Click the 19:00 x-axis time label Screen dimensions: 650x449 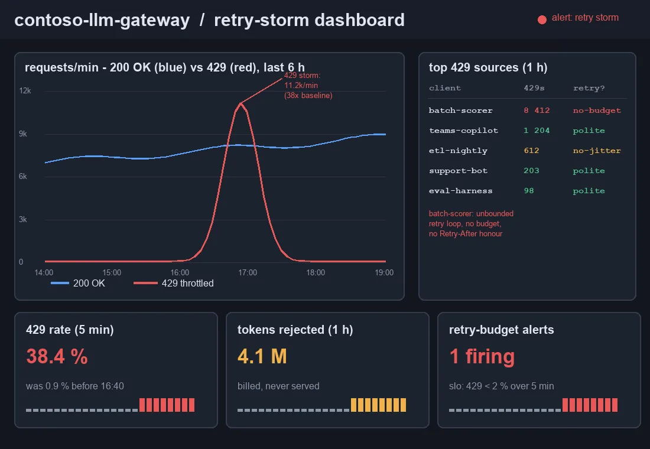(384, 272)
